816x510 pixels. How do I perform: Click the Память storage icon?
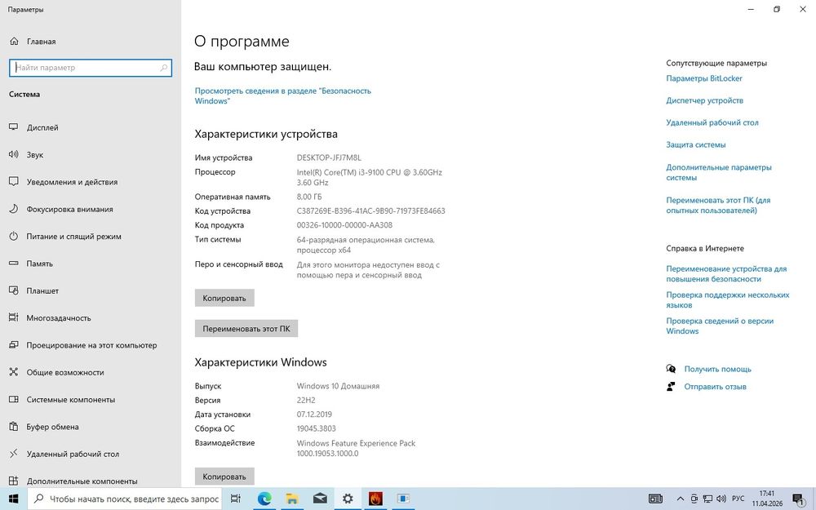tap(14, 264)
